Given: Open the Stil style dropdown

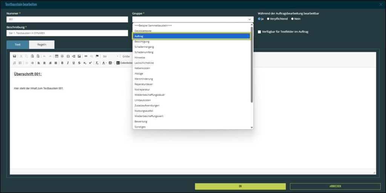Looking at the screenshot, I should click(110, 56).
